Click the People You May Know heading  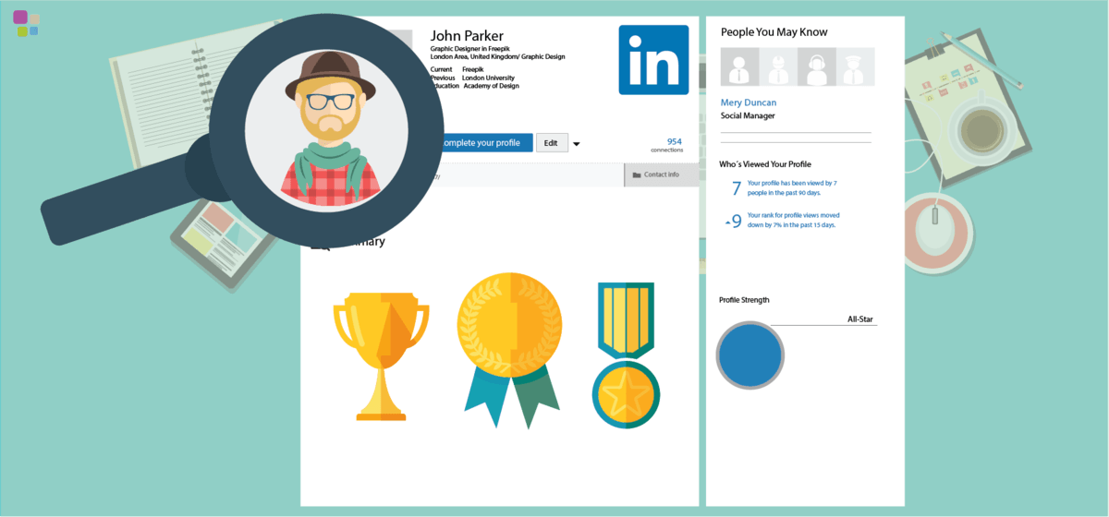click(774, 32)
